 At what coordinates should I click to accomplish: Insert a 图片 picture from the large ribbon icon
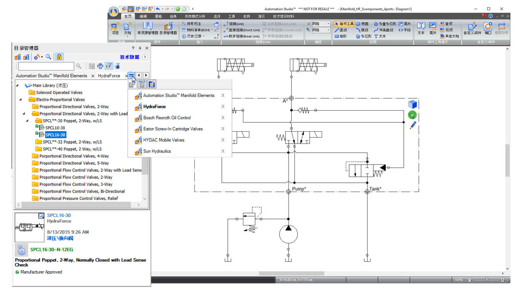[x=433, y=29]
